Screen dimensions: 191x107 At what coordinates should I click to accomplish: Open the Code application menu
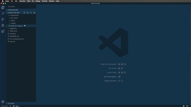pyautogui.click(x=7, y=1)
